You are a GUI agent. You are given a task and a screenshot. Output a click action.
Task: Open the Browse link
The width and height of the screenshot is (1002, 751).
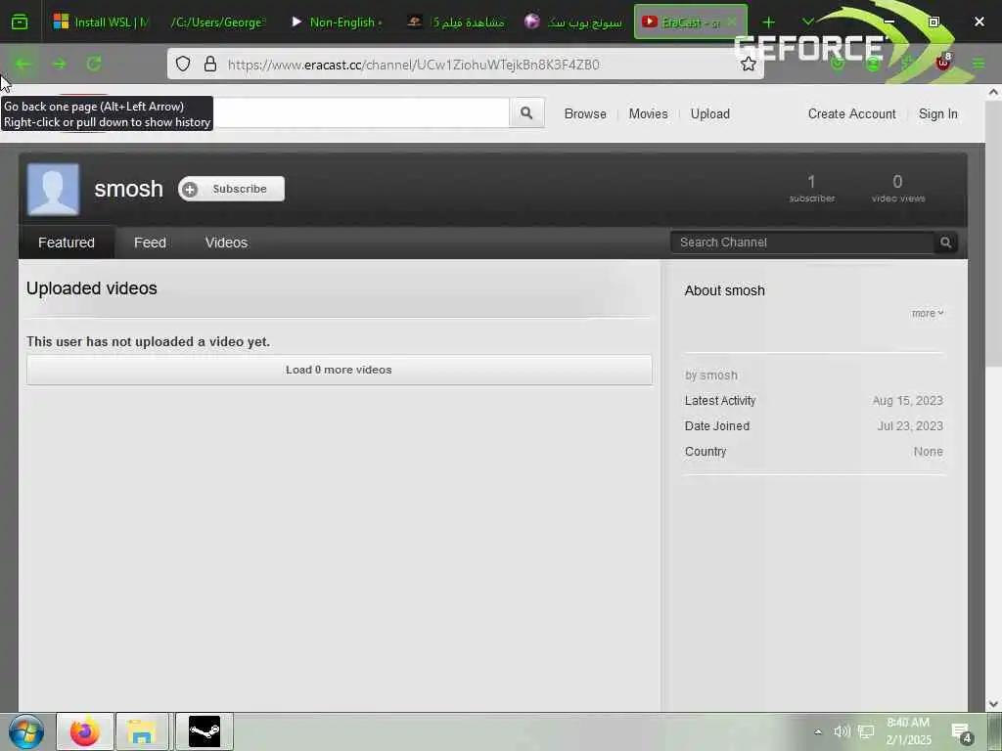pyautogui.click(x=585, y=113)
